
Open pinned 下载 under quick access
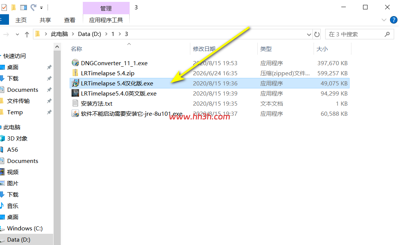point(13,78)
